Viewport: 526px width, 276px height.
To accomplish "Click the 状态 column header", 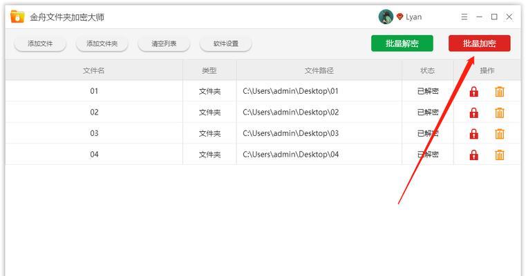I will 428,70.
